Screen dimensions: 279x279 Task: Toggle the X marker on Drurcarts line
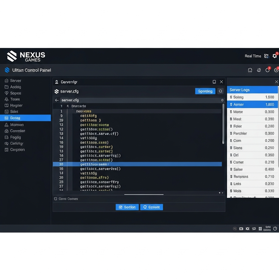click(68, 106)
